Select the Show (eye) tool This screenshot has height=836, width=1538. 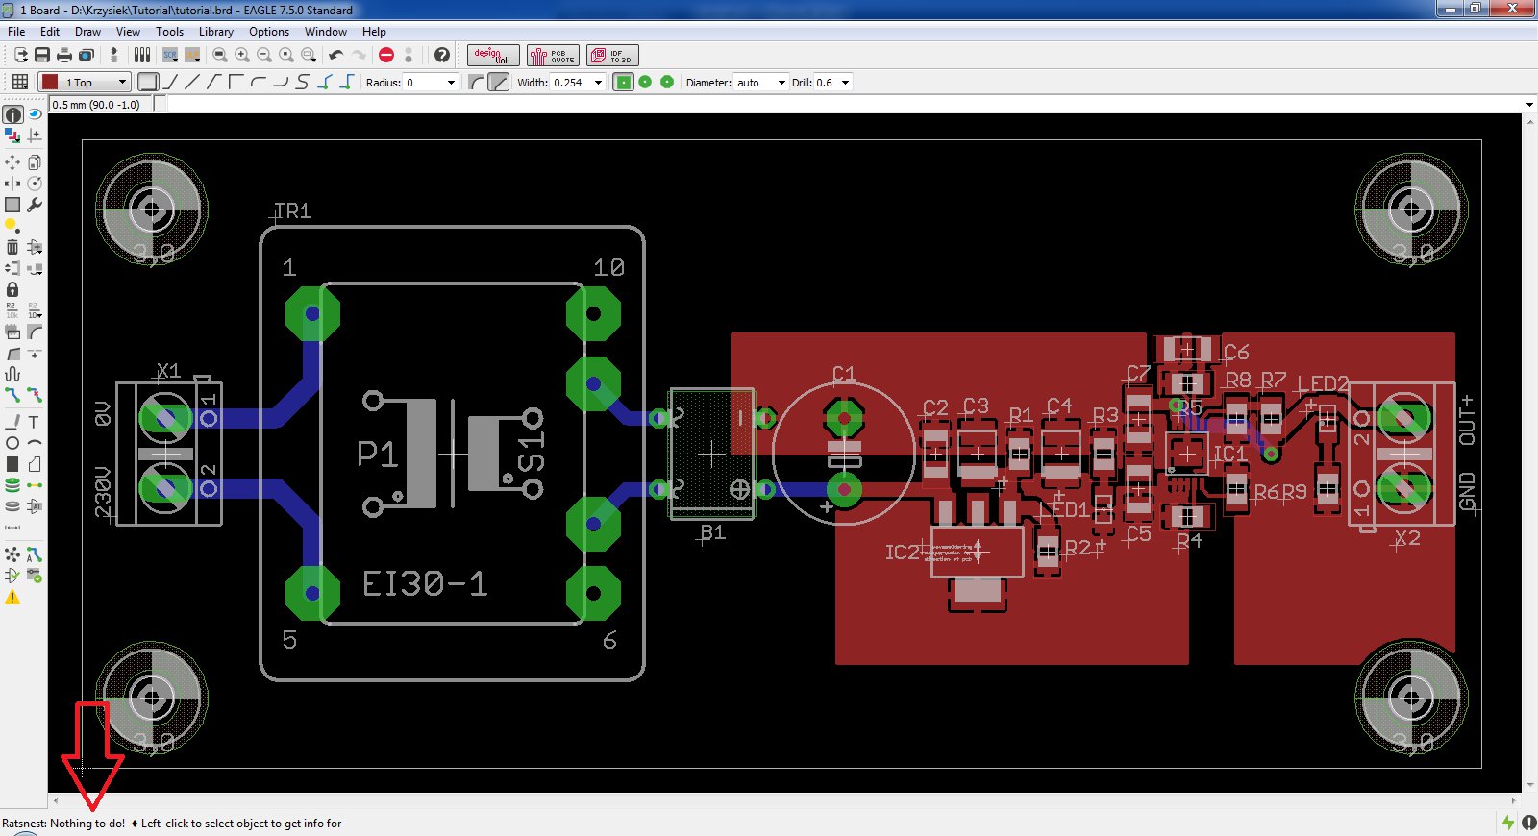tap(35, 114)
